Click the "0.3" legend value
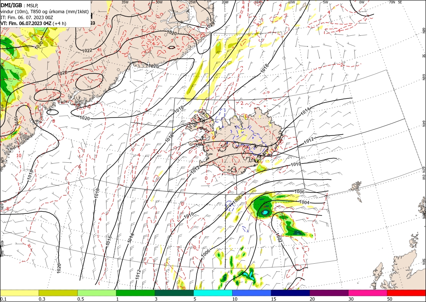The image size is (426, 302). coord(42,299)
